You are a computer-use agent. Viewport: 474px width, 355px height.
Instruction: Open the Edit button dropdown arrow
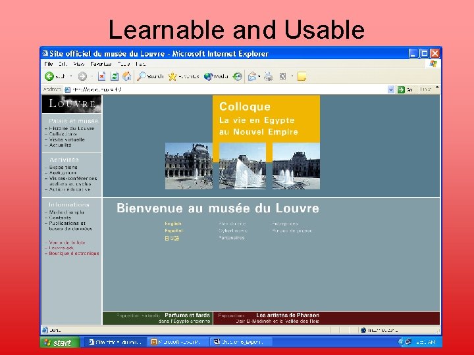(x=292, y=76)
